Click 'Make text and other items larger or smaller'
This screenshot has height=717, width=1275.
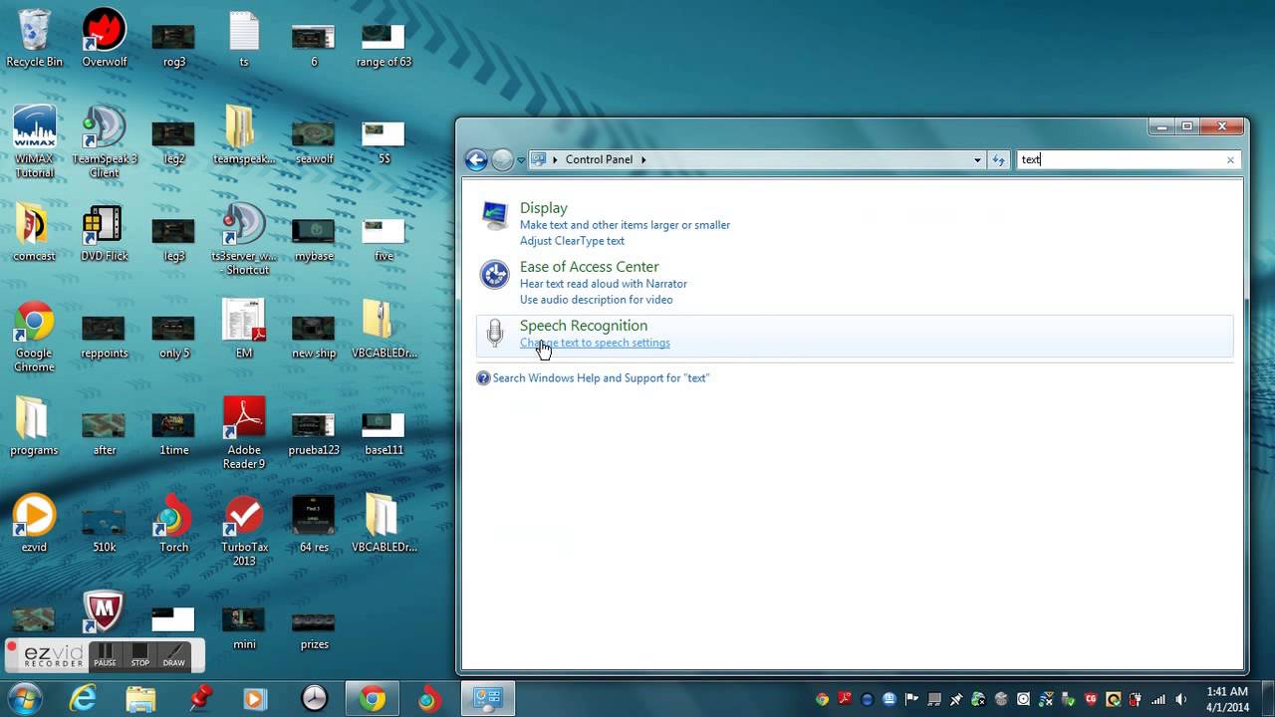[x=625, y=225]
